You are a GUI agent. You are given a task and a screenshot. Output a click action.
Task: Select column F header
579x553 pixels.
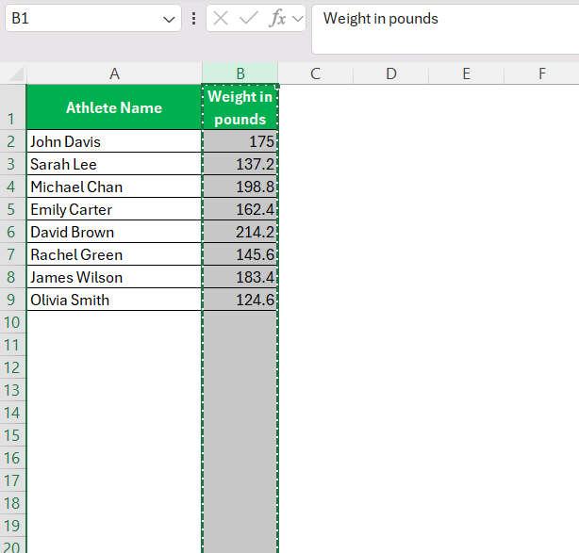[x=541, y=73]
